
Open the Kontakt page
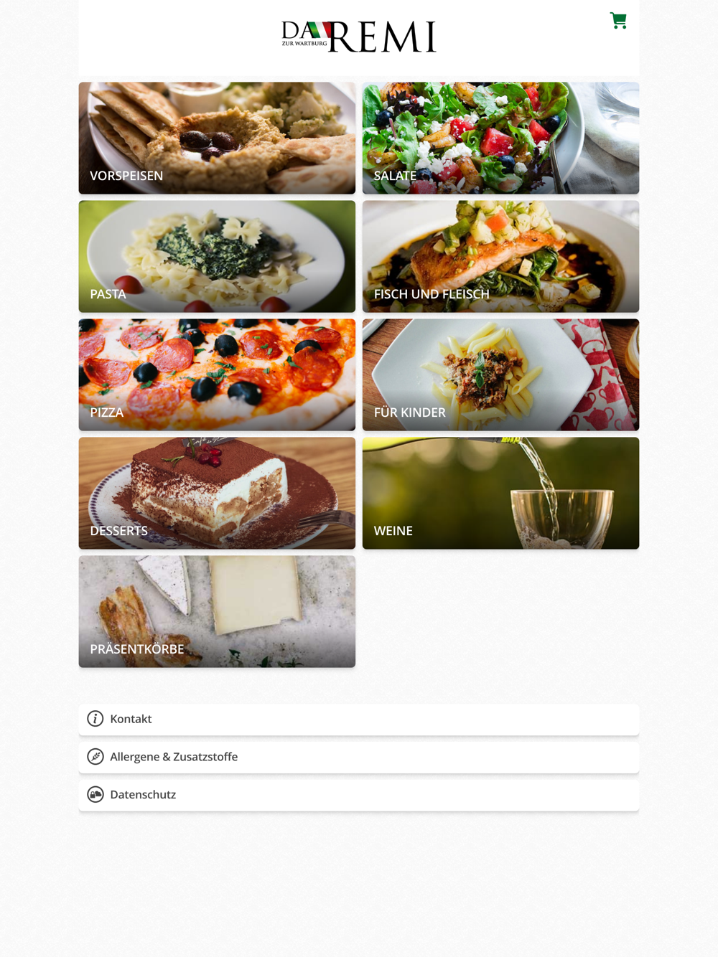coord(359,719)
